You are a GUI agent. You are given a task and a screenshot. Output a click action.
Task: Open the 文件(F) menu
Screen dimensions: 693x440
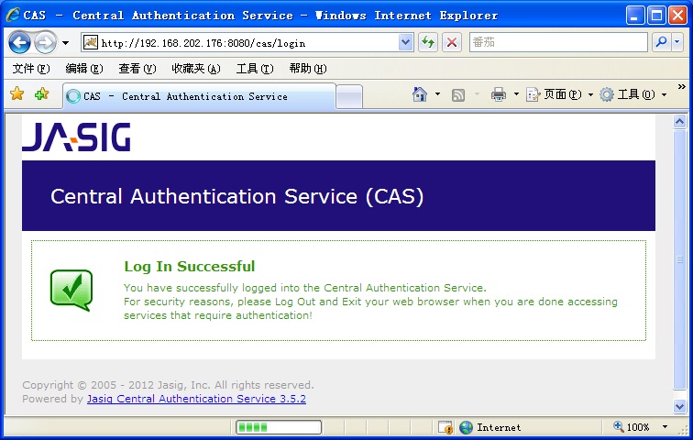click(x=31, y=69)
